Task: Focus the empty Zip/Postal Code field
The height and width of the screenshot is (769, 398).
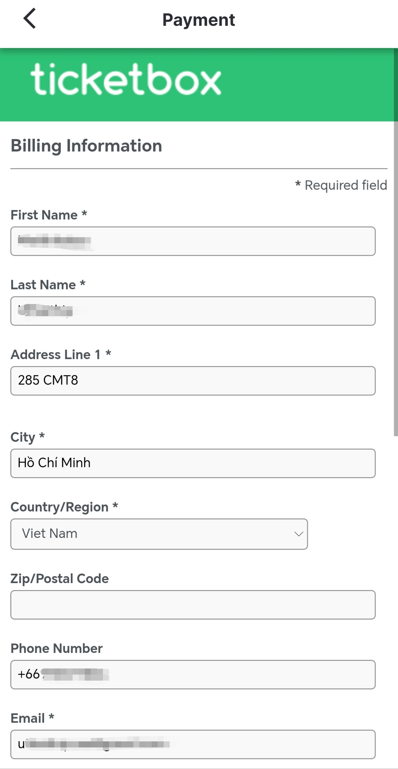Action: click(193, 605)
